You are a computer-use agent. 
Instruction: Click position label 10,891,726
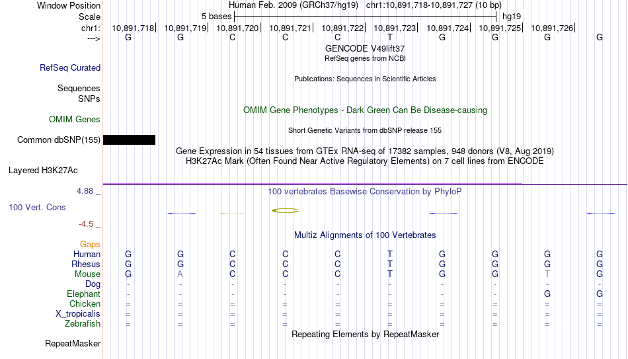coord(552,28)
